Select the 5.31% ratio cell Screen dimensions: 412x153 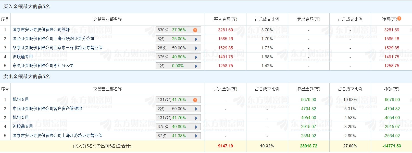[x=350, y=109]
